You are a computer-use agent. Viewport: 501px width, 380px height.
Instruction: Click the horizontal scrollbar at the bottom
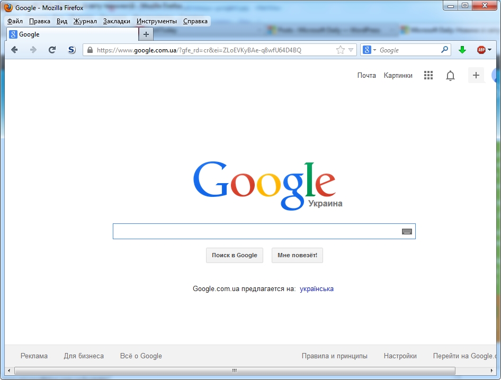coord(234,370)
